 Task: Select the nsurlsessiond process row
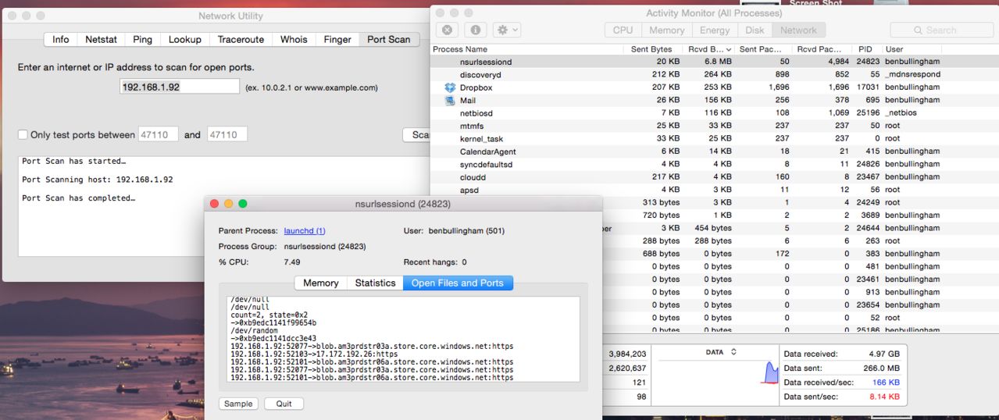tap(715, 62)
